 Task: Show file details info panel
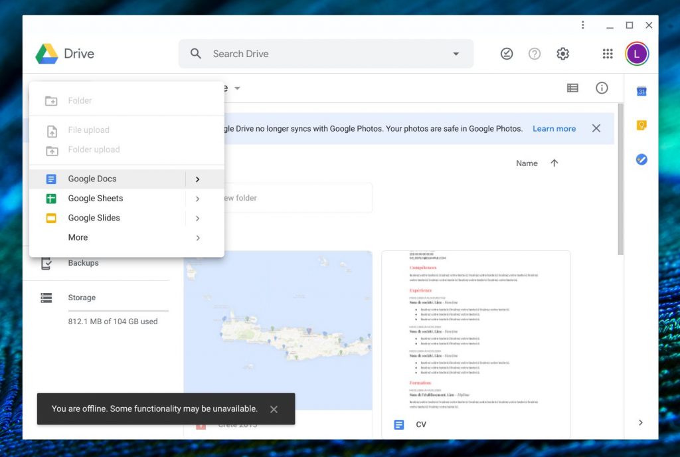(602, 88)
